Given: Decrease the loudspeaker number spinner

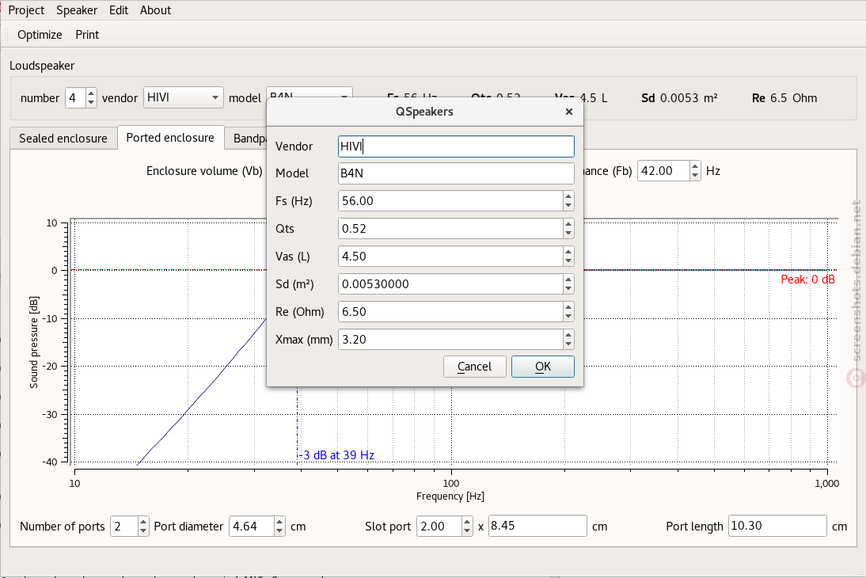Looking at the screenshot, I should click(x=91, y=103).
